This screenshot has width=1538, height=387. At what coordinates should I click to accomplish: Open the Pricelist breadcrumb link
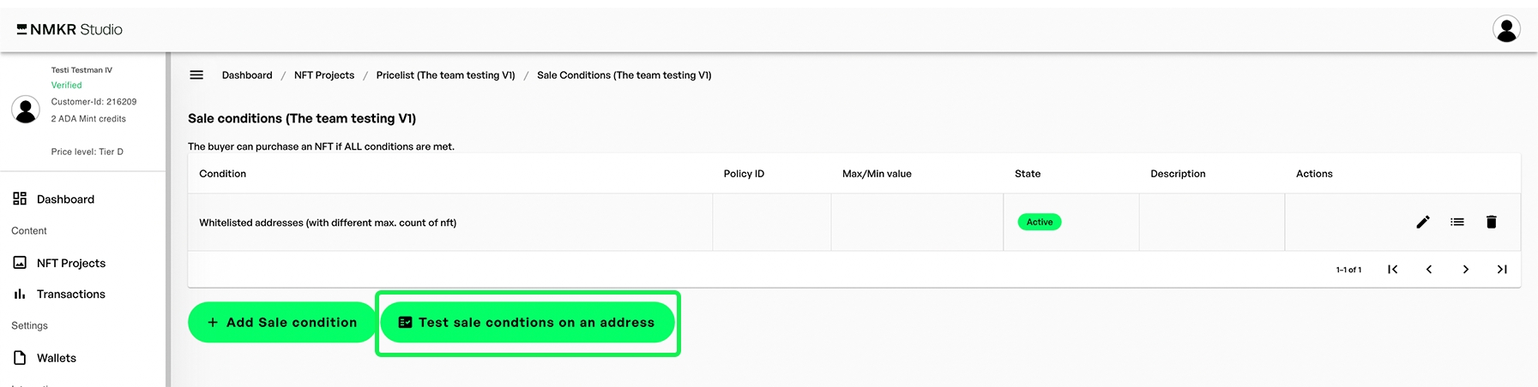pyautogui.click(x=445, y=75)
